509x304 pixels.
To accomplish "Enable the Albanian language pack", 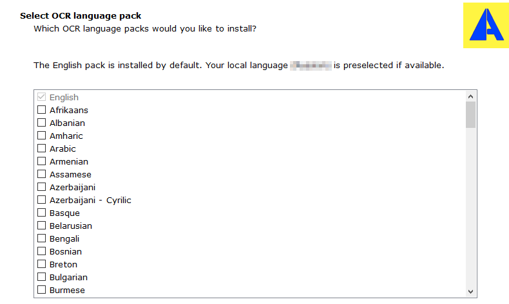I will tap(41, 123).
